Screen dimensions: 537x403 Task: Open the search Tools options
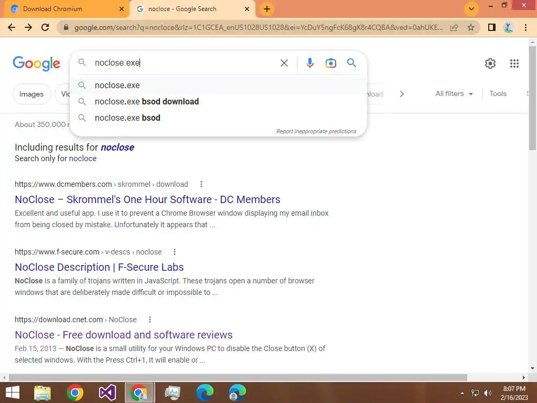tap(498, 93)
